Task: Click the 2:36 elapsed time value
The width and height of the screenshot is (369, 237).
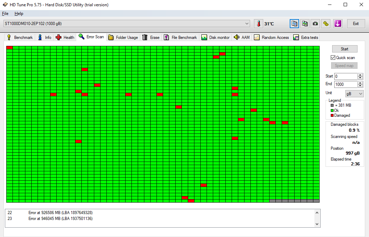Action: tap(355, 164)
